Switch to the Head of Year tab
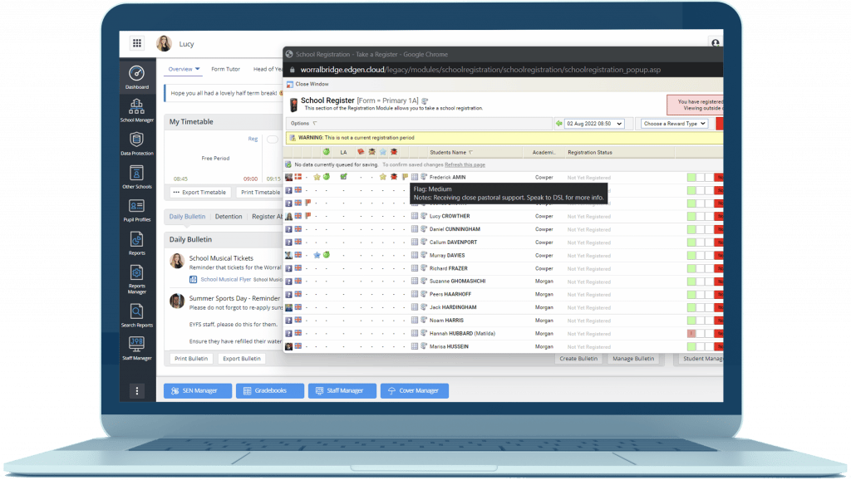This screenshot has width=851, height=480. (x=268, y=69)
